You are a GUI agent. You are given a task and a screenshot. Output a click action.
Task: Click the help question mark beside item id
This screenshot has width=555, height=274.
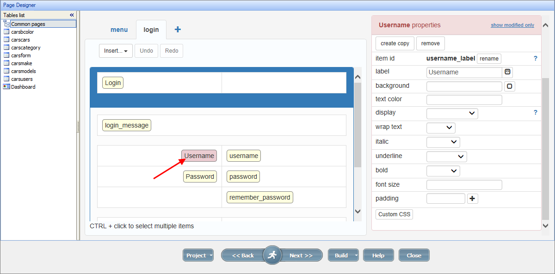536,59
